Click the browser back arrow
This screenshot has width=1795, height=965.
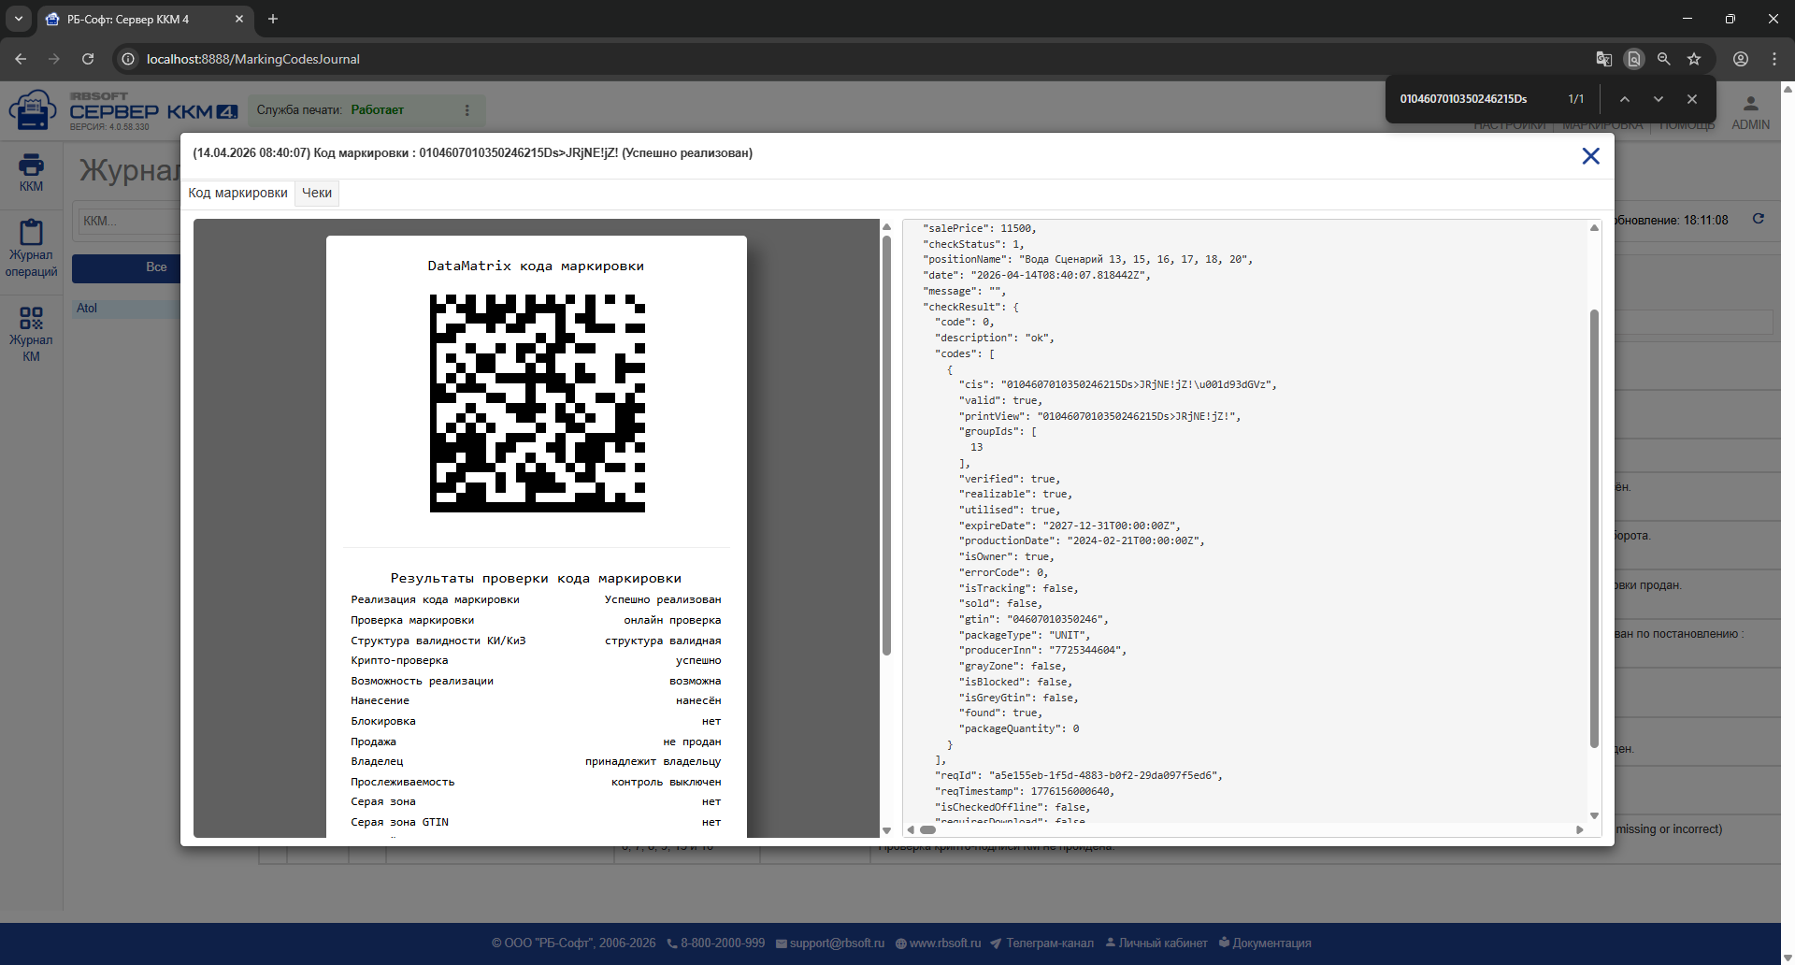(21, 59)
